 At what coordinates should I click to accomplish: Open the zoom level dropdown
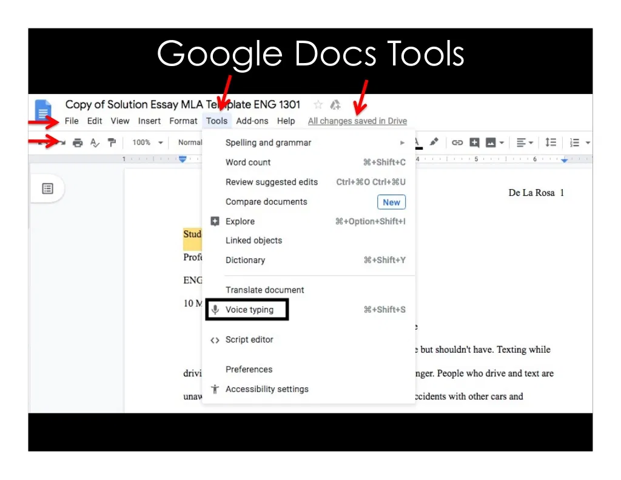148,142
